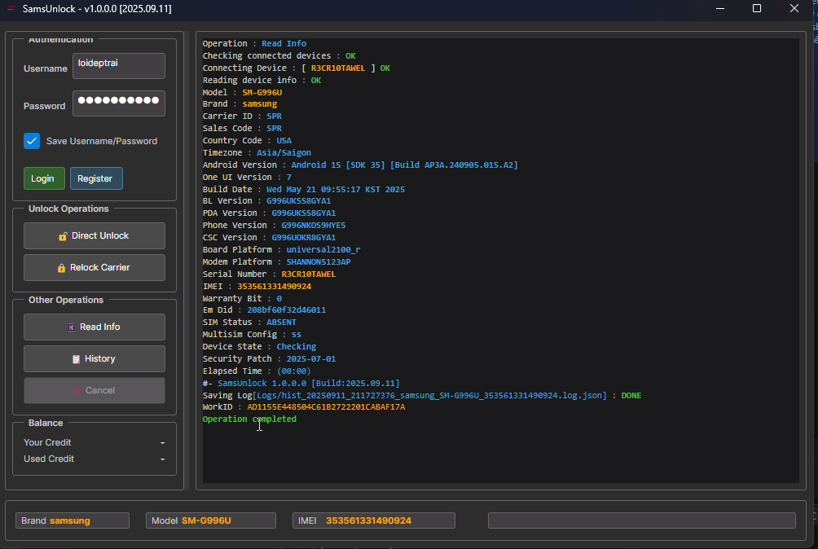
Task: Click the 'Elapsed Time' log line
Action: 257,371
